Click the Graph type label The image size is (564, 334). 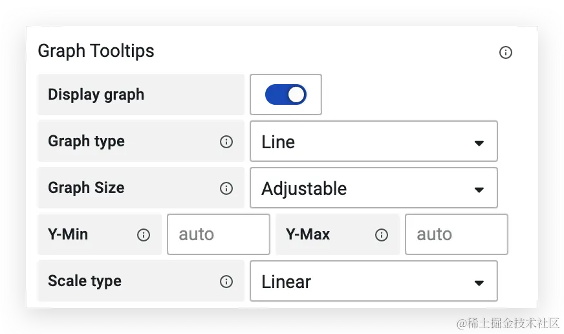[86, 141]
